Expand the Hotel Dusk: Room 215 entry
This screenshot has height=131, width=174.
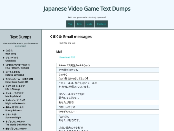pos(4,79)
